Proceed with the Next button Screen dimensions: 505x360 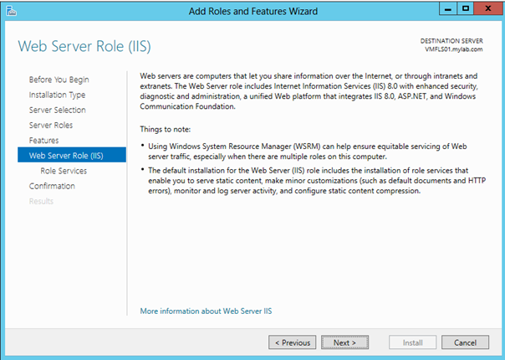click(344, 342)
